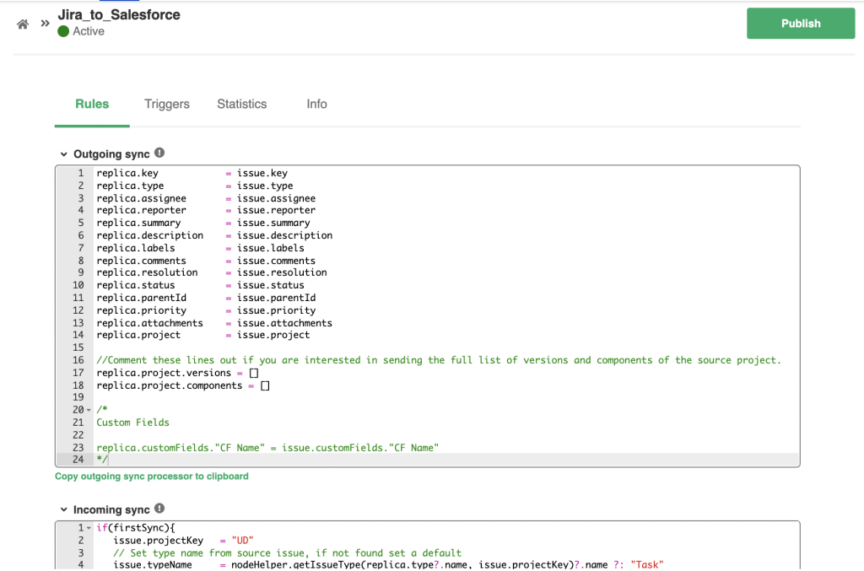Click the Active status label

(x=89, y=31)
